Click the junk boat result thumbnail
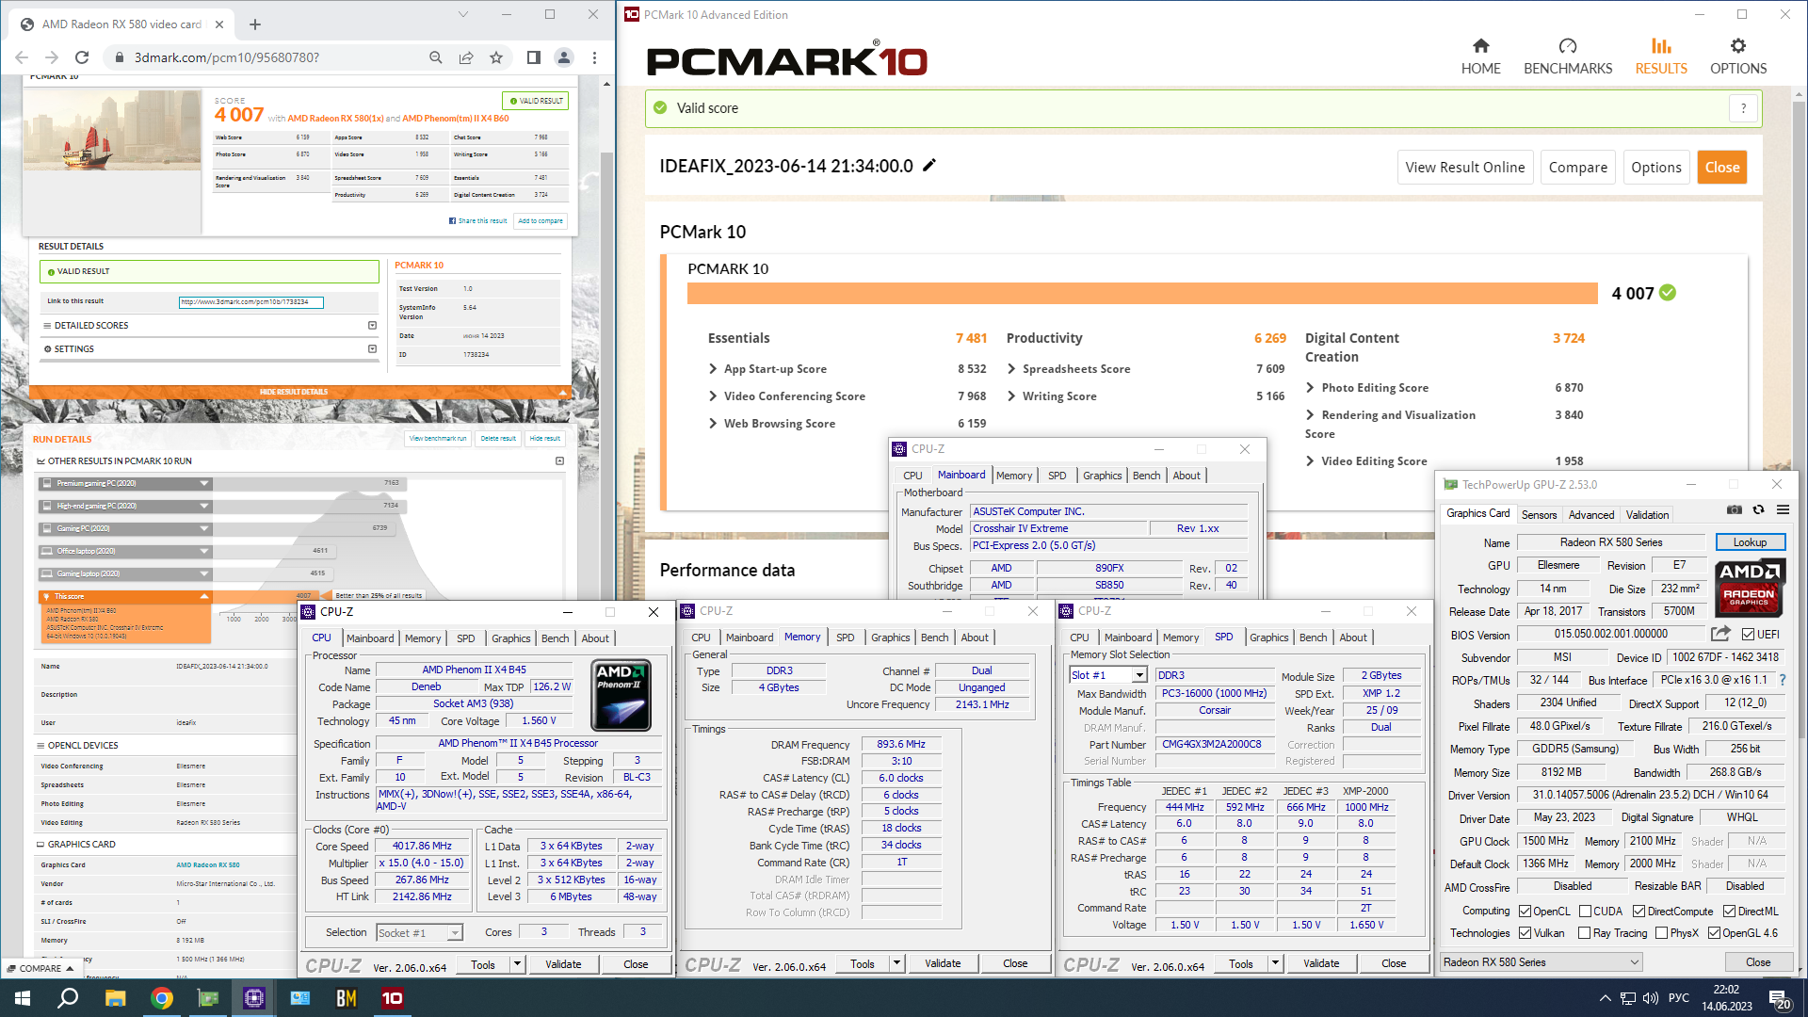This screenshot has width=1808, height=1017. 112,130
